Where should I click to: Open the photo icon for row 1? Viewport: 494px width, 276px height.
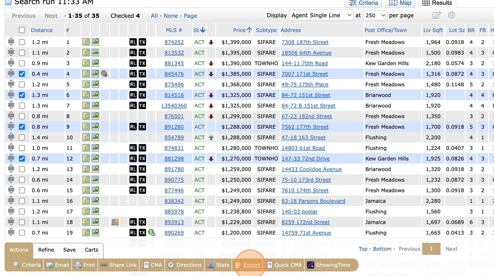tap(86, 42)
